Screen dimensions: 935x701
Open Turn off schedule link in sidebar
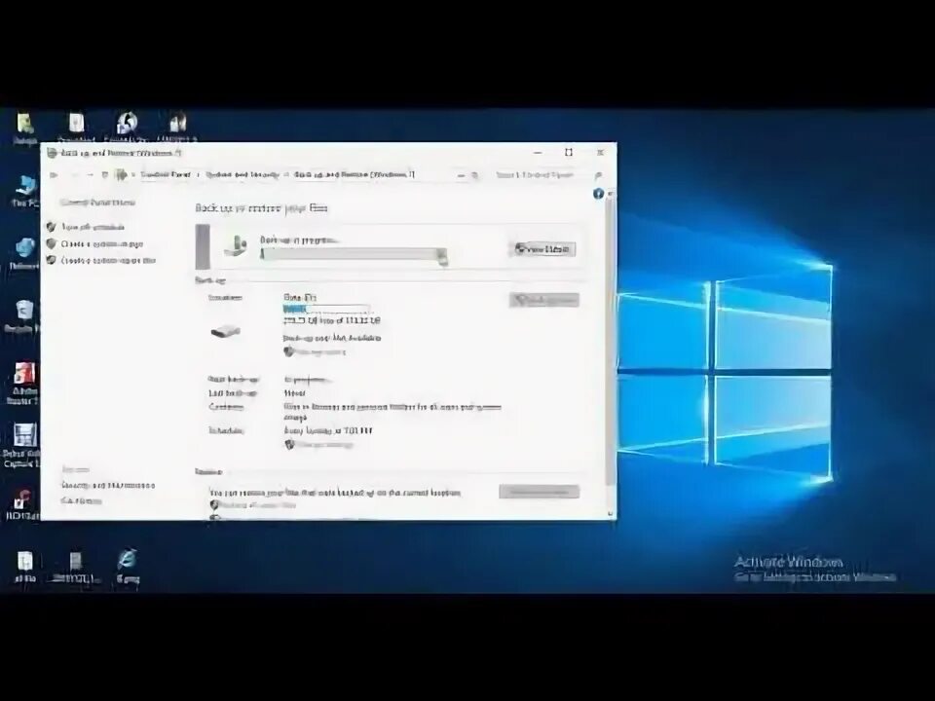(93, 227)
